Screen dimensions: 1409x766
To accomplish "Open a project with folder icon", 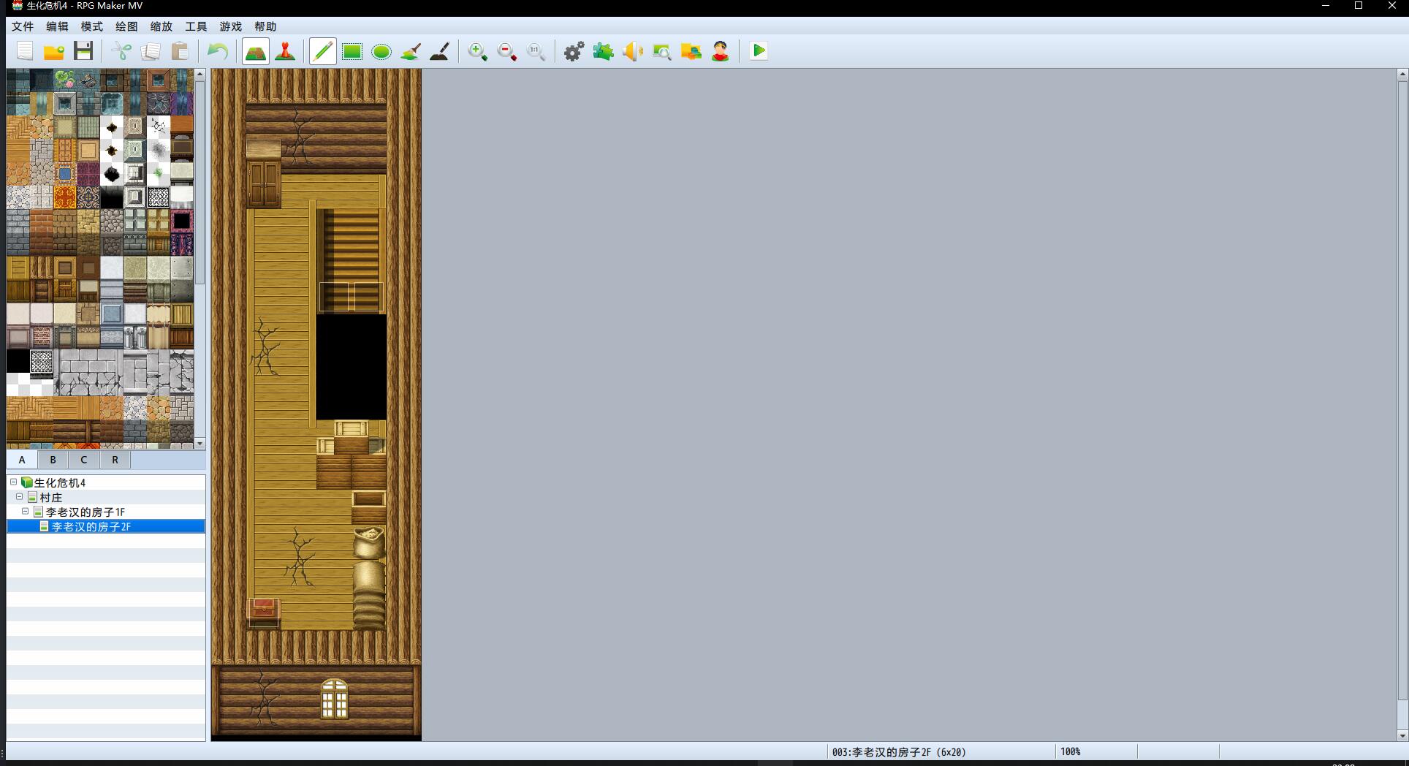I will tap(54, 51).
